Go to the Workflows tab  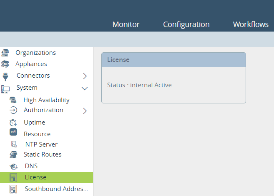(x=251, y=24)
